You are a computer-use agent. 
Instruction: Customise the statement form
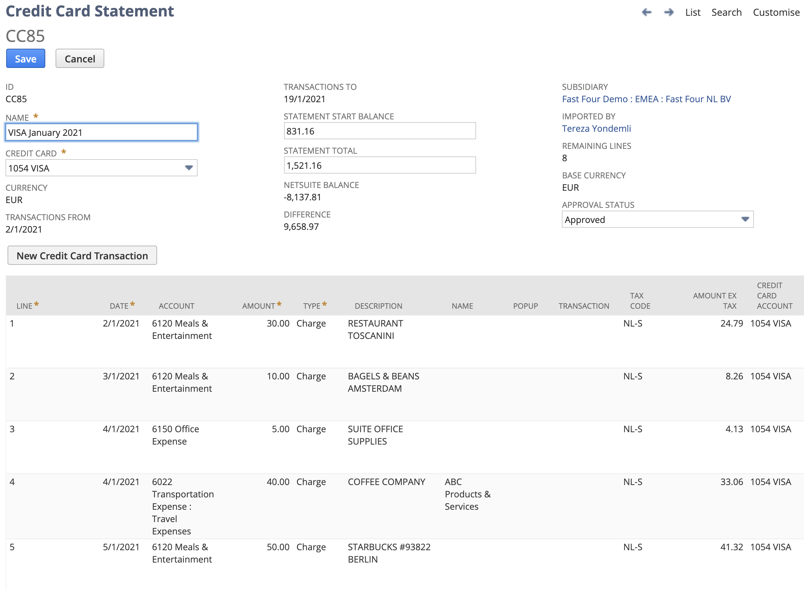pyautogui.click(x=776, y=12)
